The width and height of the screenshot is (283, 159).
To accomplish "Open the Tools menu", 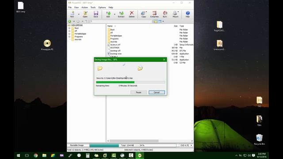I will tap(93, 8).
